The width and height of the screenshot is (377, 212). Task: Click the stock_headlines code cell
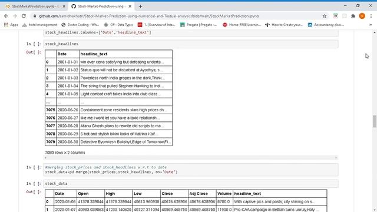(x=191, y=44)
